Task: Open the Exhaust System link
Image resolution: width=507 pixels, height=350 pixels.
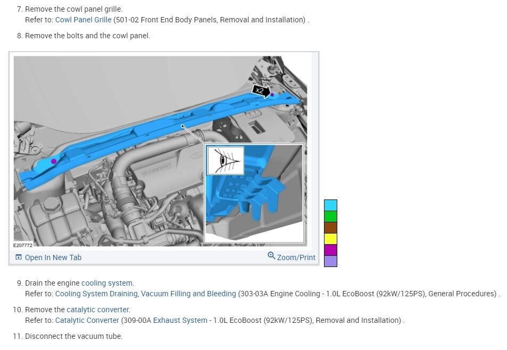Action: click(x=180, y=320)
